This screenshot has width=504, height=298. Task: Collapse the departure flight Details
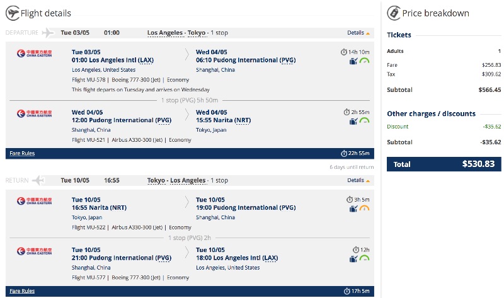point(358,33)
